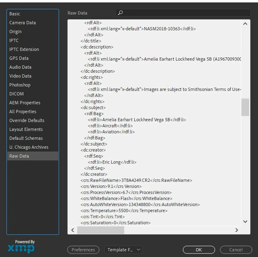Click the Preferences button
Image resolution: width=258 pixels, height=257 pixels.
tap(83, 250)
